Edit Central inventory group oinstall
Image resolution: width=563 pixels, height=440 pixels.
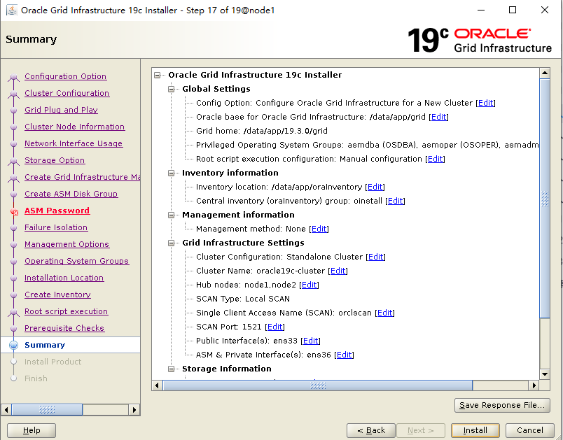pyautogui.click(x=395, y=201)
